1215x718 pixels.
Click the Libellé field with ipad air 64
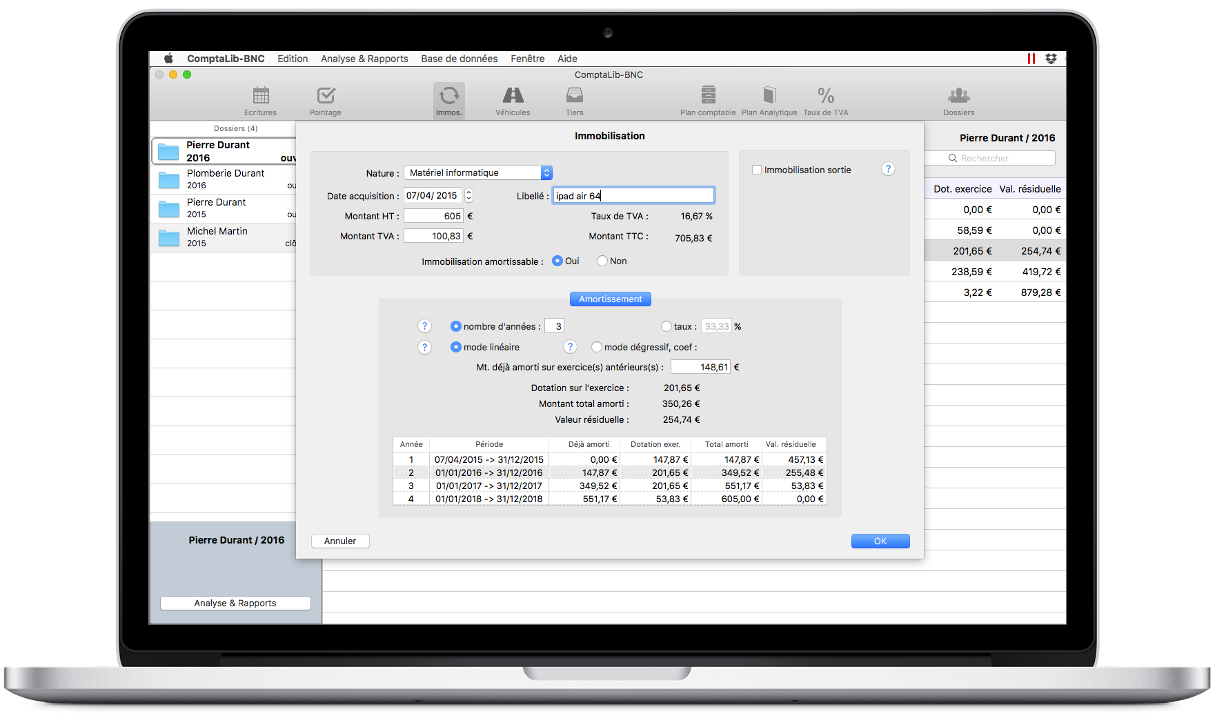coord(633,196)
